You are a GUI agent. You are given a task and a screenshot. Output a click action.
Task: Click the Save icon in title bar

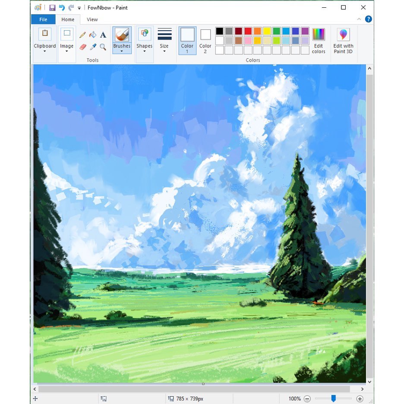(x=52, y=8)
